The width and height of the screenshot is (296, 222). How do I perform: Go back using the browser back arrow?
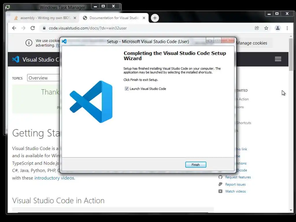(14, 28)
